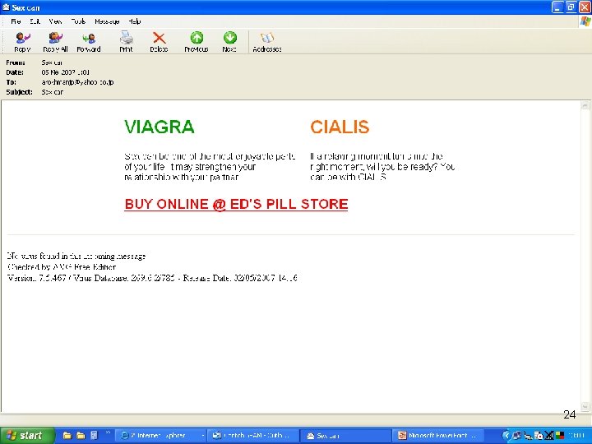Expand the quick launch chevron
This screenshot has width=592, height=444.
[108, 432]
